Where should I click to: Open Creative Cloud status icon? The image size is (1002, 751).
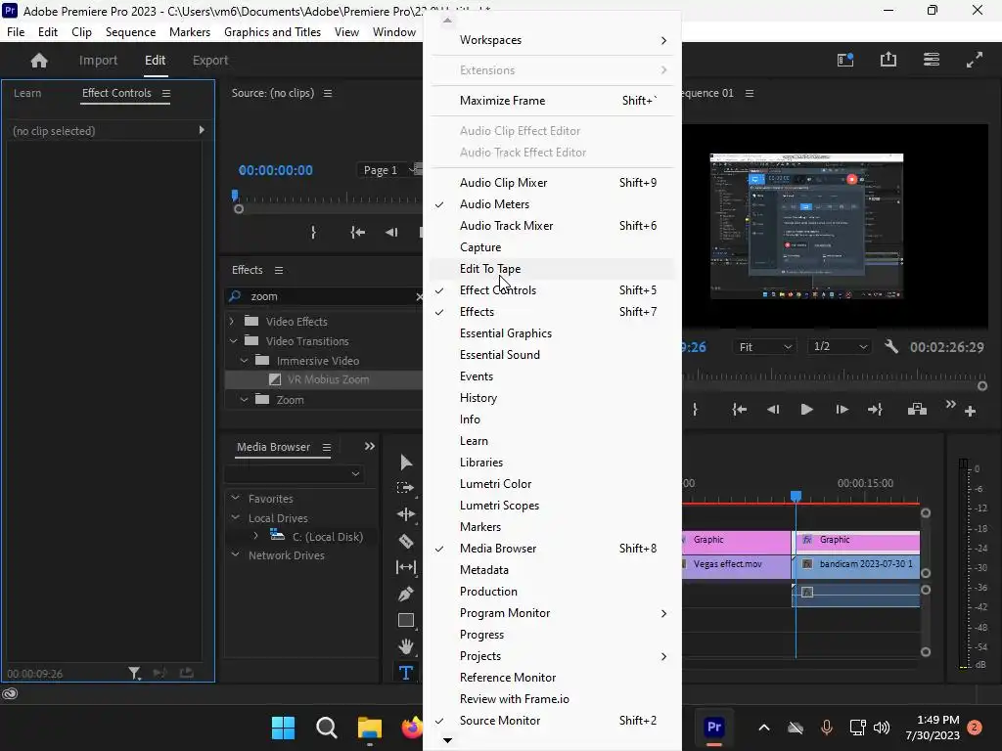(10, 694)
